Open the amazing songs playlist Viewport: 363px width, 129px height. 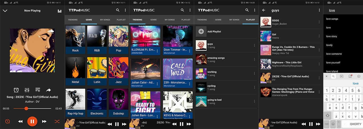[226, 59]
